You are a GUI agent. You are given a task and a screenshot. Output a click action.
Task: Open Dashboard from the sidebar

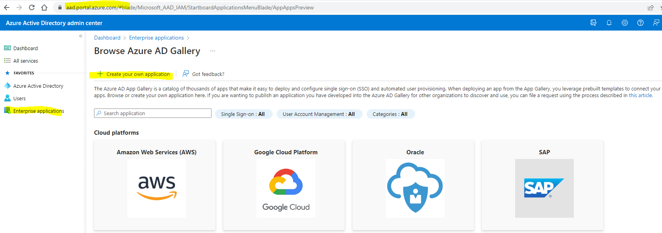pos(25,48)
